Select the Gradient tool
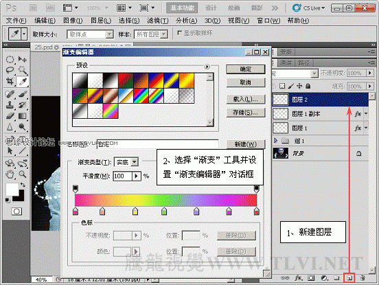 point(23,116)
